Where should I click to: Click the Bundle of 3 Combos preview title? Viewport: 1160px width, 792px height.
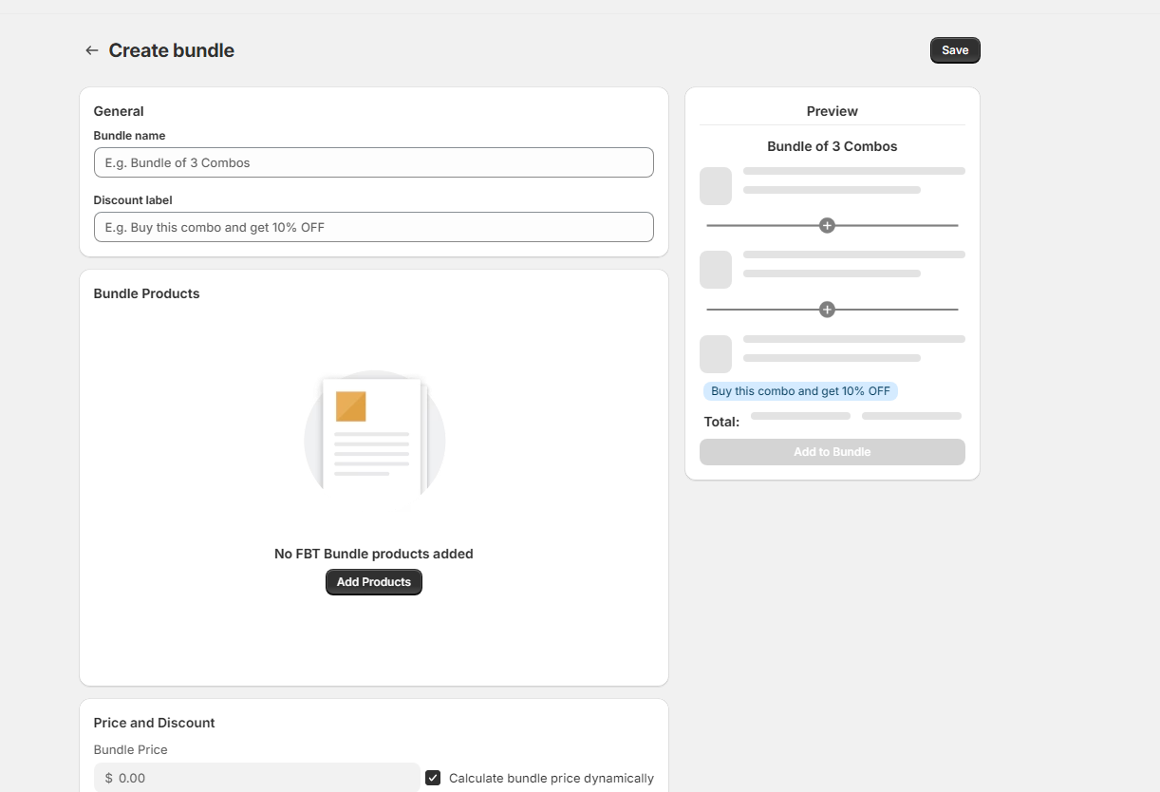832,146
